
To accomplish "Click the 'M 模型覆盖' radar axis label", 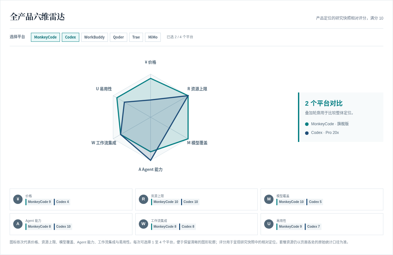I will [197, 143].
